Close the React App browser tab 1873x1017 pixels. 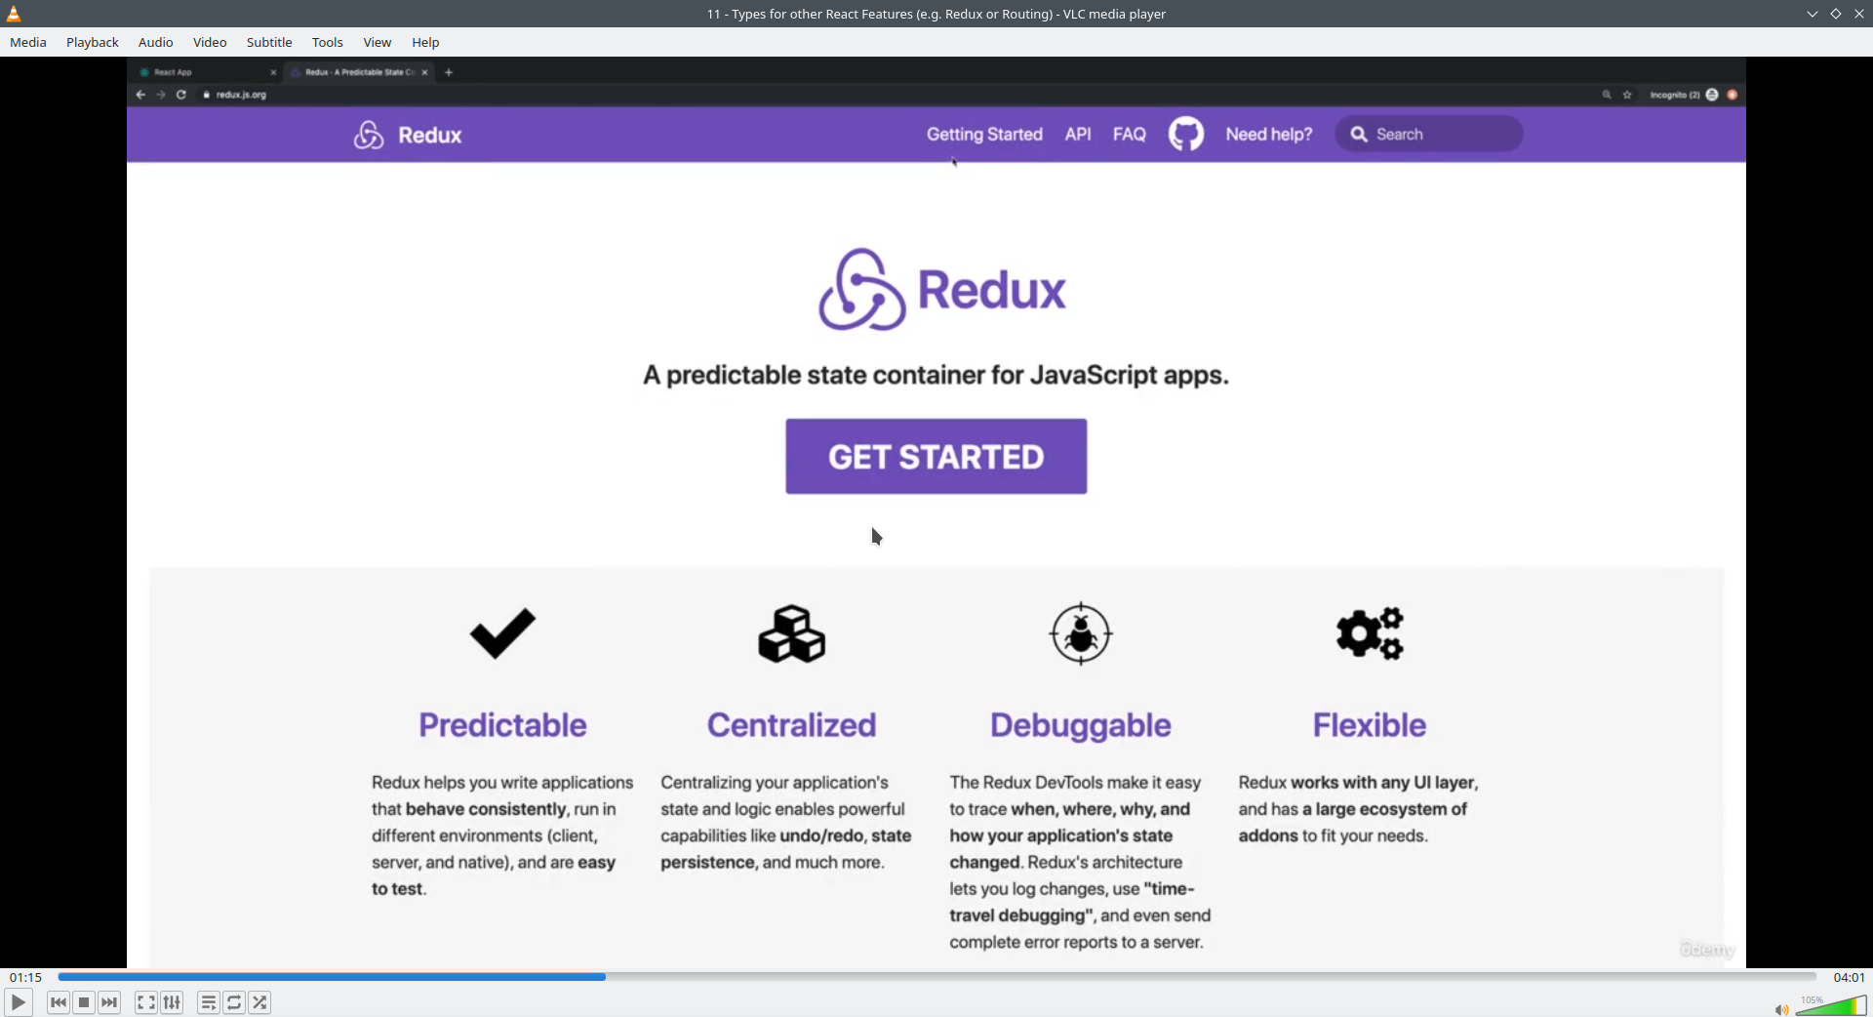pyautogui.click(x=273, y=72)
